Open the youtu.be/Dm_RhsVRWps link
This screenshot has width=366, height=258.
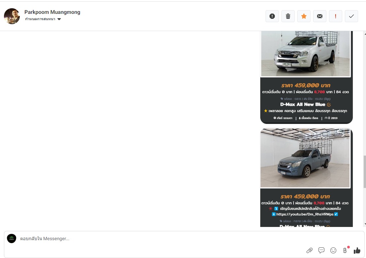[305, 214]
